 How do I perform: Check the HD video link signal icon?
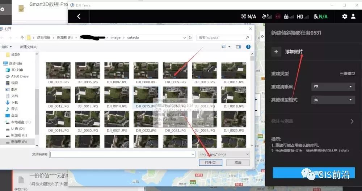click(x=303, y=17)
